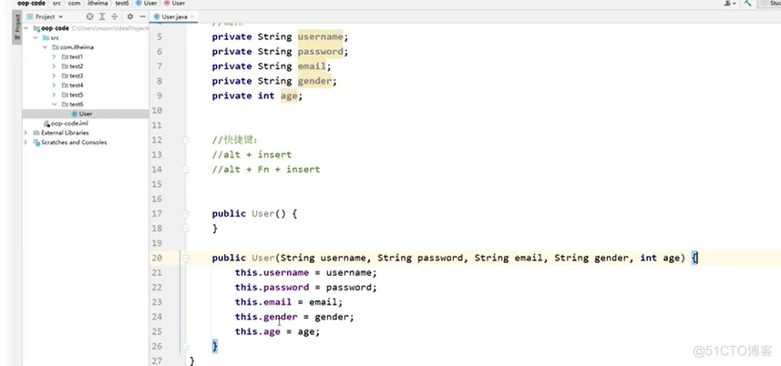The height and width of the screenshot is (366, 781).
Task: Click the locate (select opened file) icon
Action: point(89,16)
